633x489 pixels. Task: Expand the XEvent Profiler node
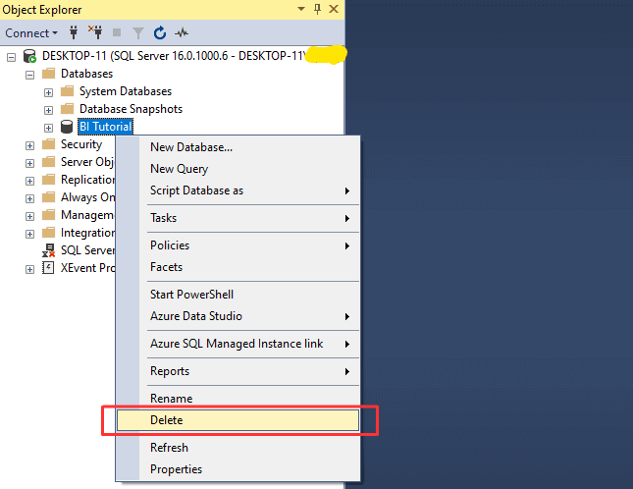coord(29,269)
